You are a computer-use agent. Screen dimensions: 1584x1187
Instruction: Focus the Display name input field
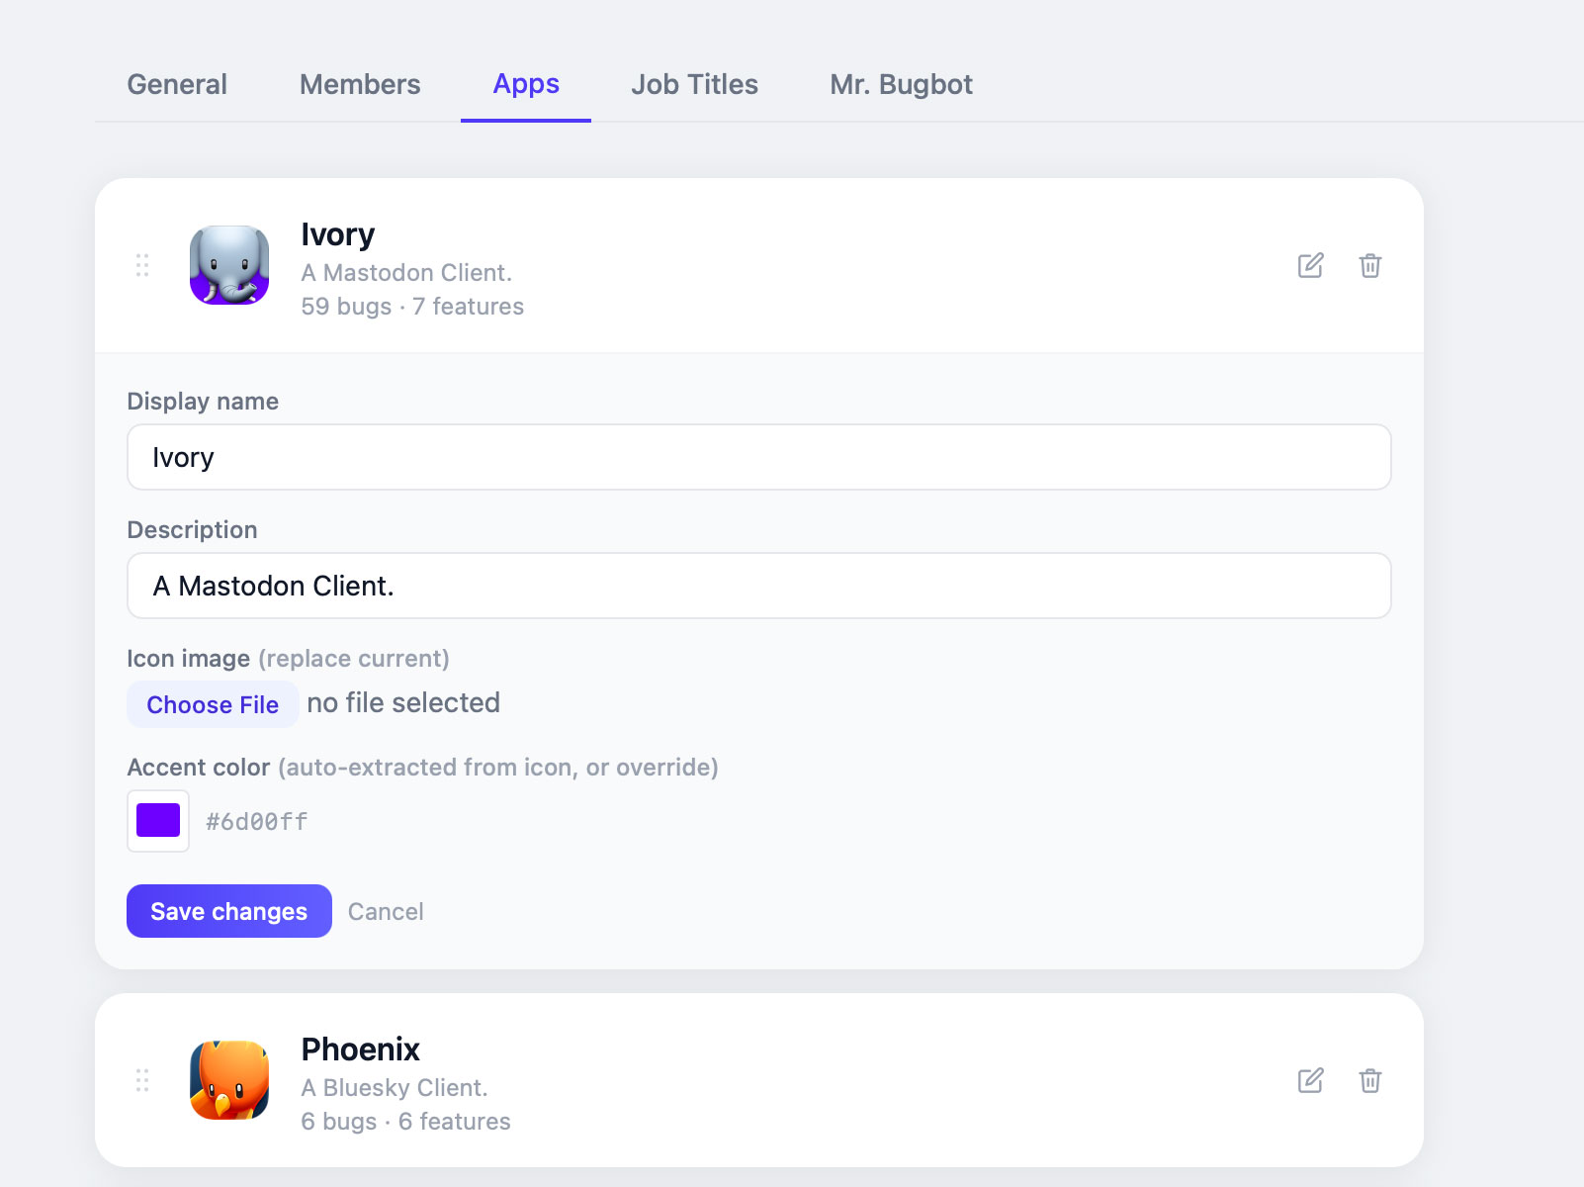758,457
